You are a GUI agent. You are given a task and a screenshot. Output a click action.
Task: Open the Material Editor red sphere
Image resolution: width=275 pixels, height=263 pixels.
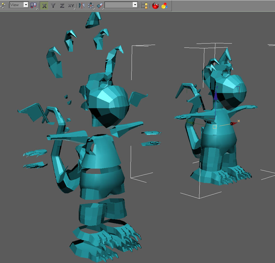coord(155,6)
